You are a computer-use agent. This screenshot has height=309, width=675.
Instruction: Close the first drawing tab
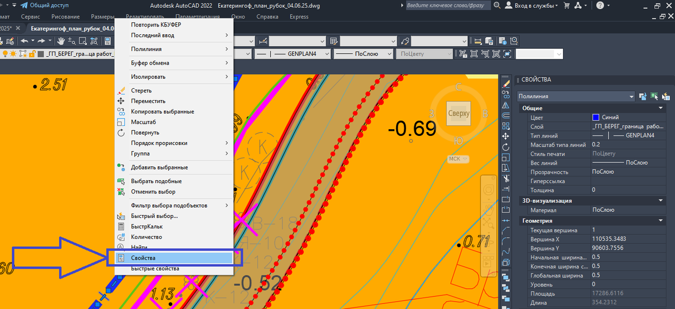17,28
